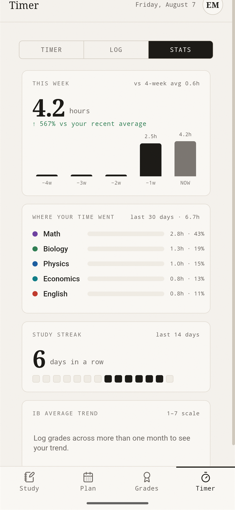Click the blue Physics color dot
The image size is (235, 510).
coord(35,264)
